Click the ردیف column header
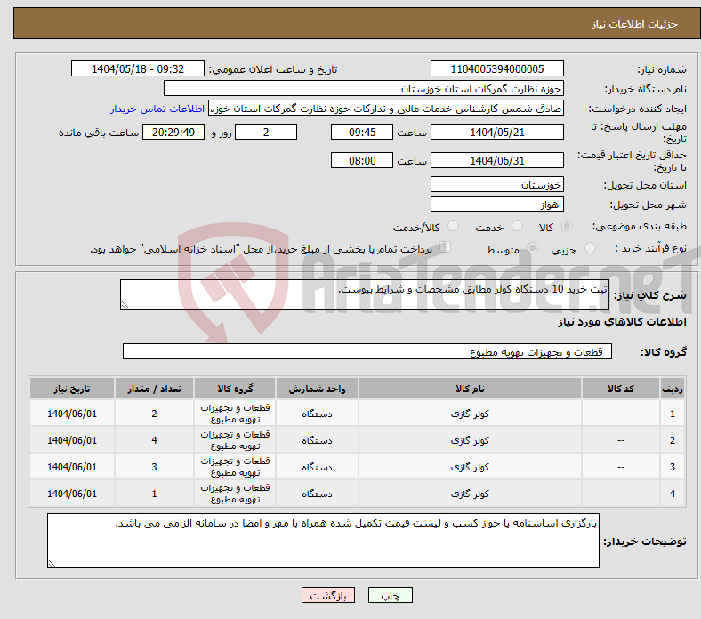Viewport: 701px width, 619px height. 673,389
